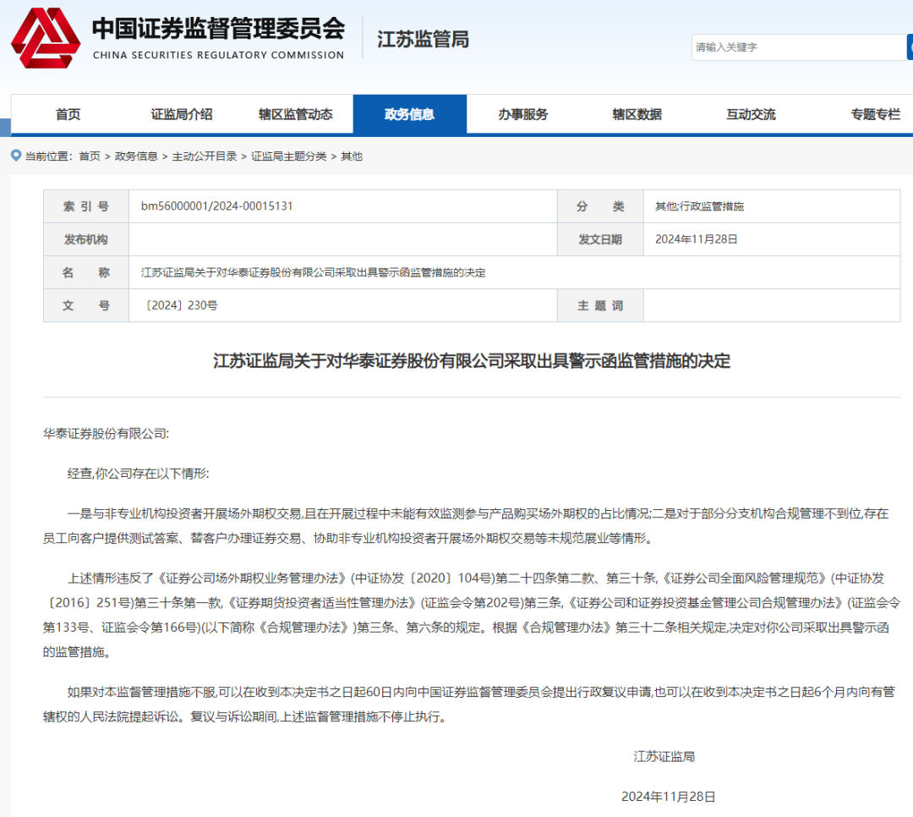
Task: Open the 辖区数据 navigation tab
Action: [x=637, y=114]
